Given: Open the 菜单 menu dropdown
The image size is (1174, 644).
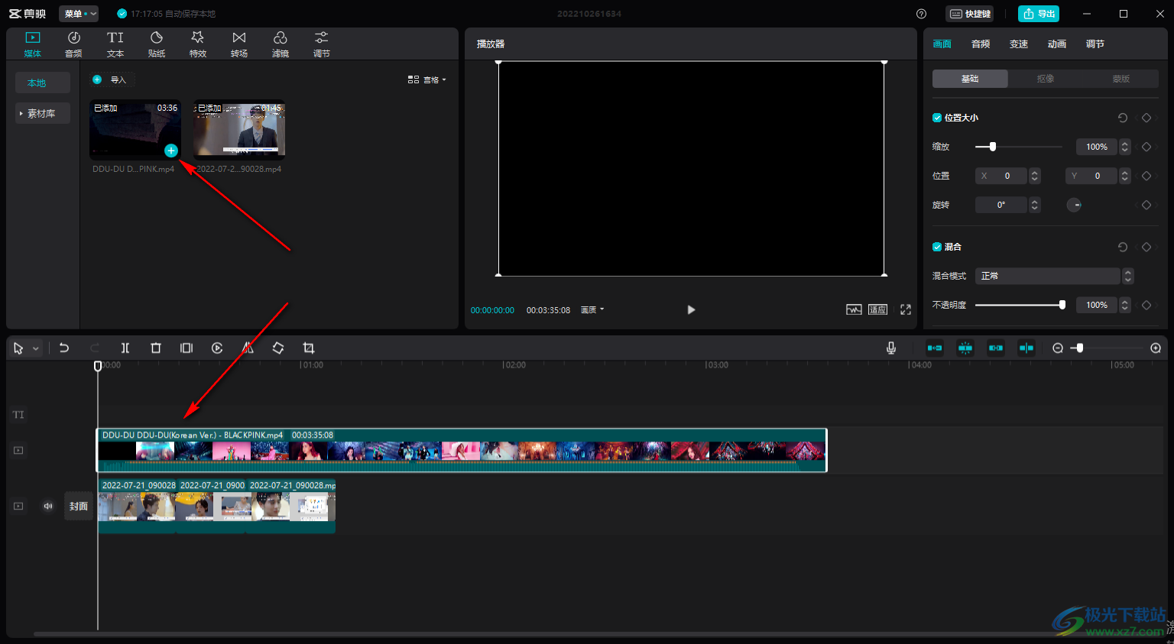Looking at the screenshot, I should (79, 14).
